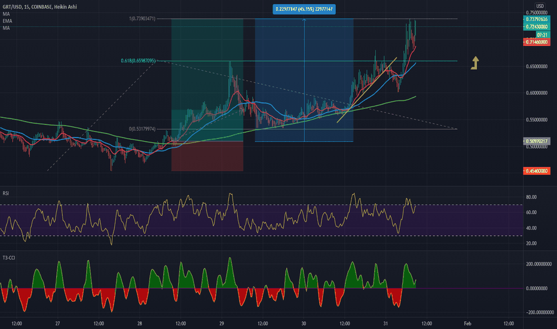Screen dimensions: 557x329
Task: Click the 0.55000000 price axis tick
Action: 537,120
